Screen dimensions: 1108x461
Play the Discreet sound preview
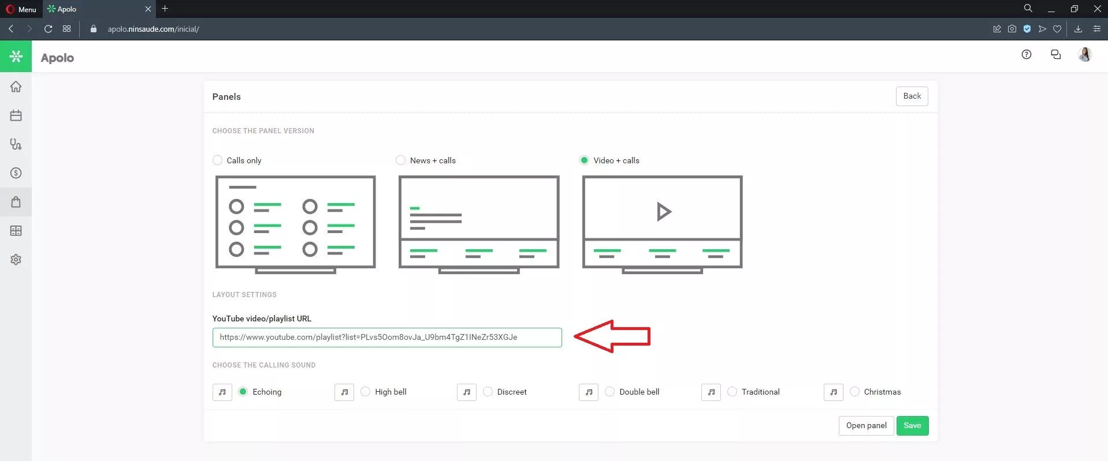click(467, 392)
